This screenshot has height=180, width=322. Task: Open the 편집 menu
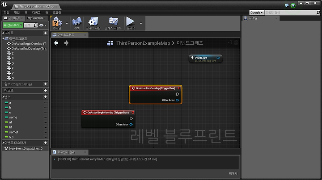(17, 13)
